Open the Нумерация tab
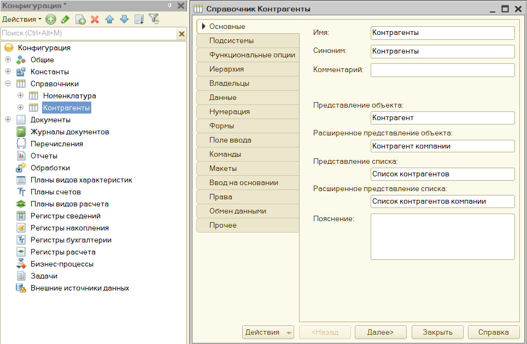Viewport: 527px width, 344px height. [248, 112]
